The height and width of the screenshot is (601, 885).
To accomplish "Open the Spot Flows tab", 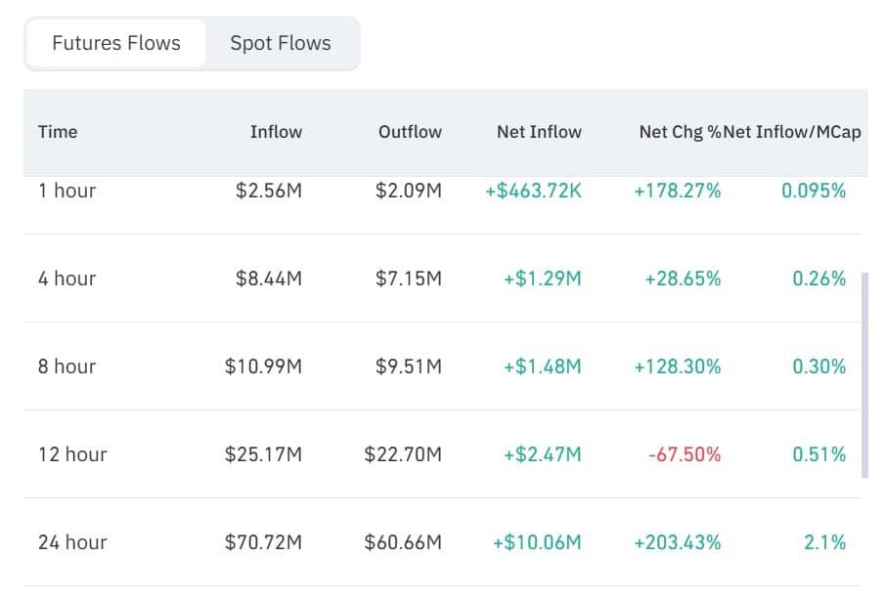I will point(281,43).
